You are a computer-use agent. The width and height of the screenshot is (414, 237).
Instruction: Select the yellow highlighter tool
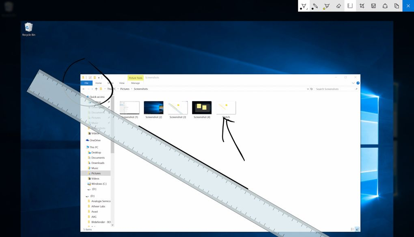pos(327,6)
